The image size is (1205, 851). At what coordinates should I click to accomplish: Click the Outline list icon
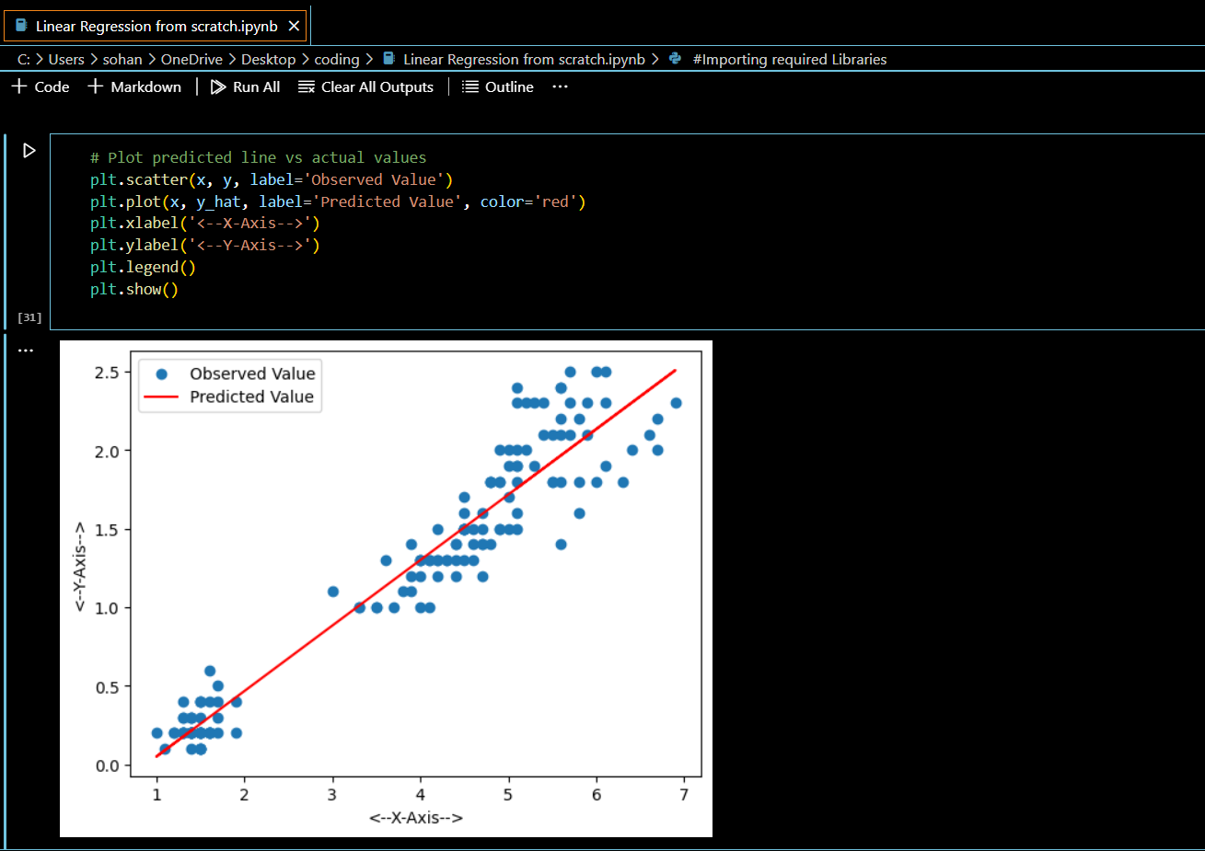470,86
